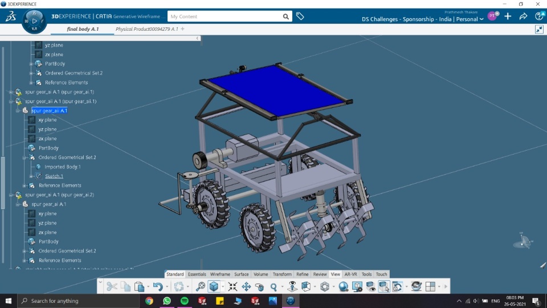The image size is (547, 308).
Task: Open the user profile avatar
Action: pyautogui.click(x=492, y=16)
